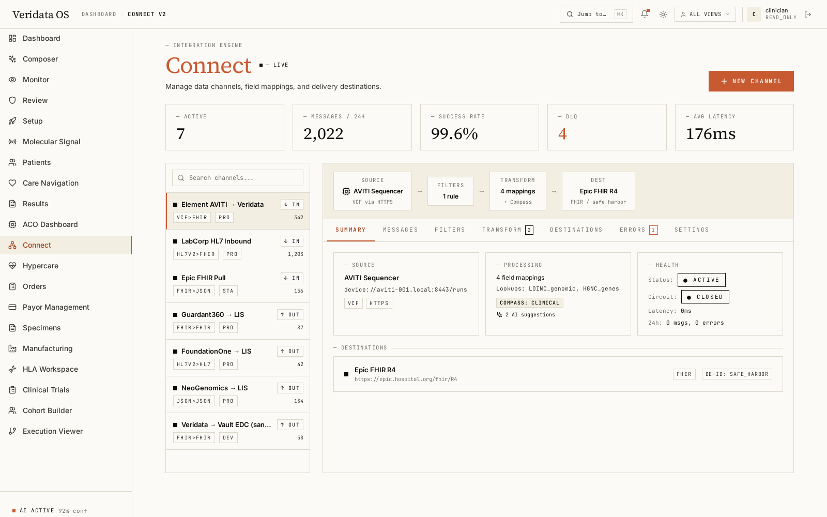Screen dimensions: 827x517
Task: Click the Success Rate 99.6% card
Action: coord(480,127)
